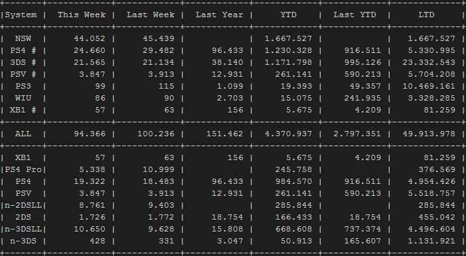
Task: Select the WIU row label
Action: point(23,98)
